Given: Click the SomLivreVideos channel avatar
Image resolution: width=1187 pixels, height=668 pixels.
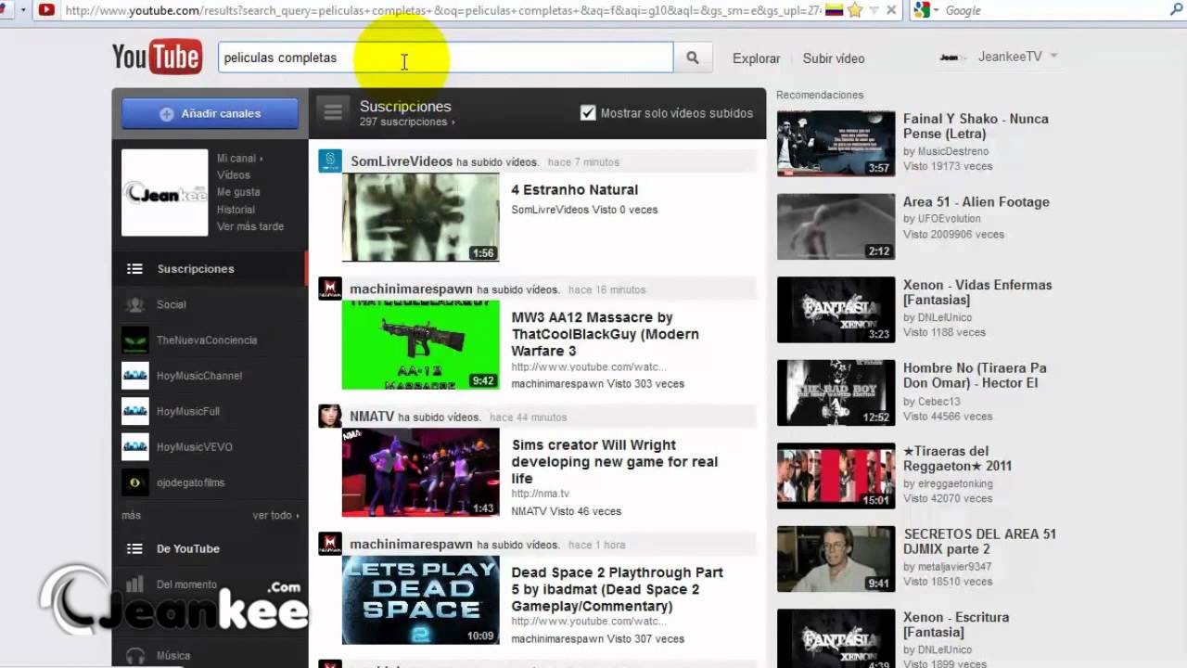Looking at the screenshot, I should (x=330, y=161).
